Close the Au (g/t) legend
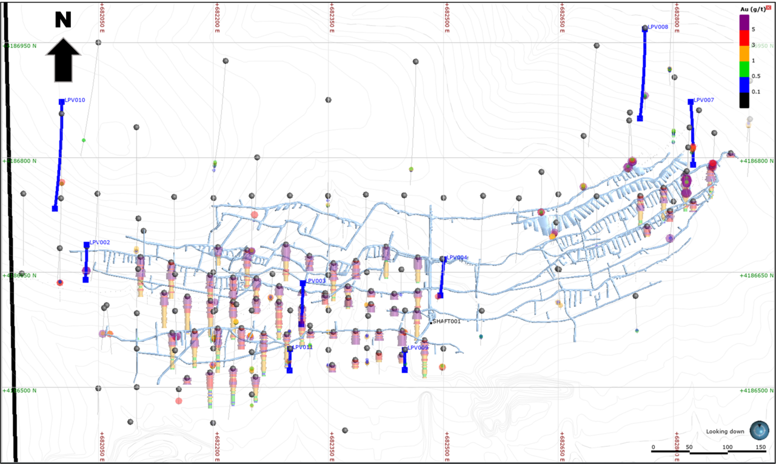Image resolution: width=776 pixels, height=464 pixels. pyautogui.click(x=769, y=8)
